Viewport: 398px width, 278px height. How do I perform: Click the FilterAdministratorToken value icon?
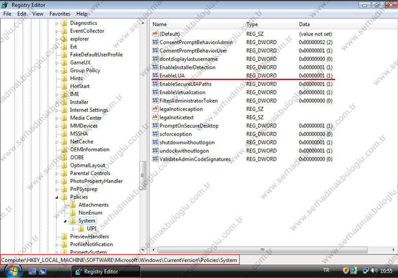pos(155,101)
